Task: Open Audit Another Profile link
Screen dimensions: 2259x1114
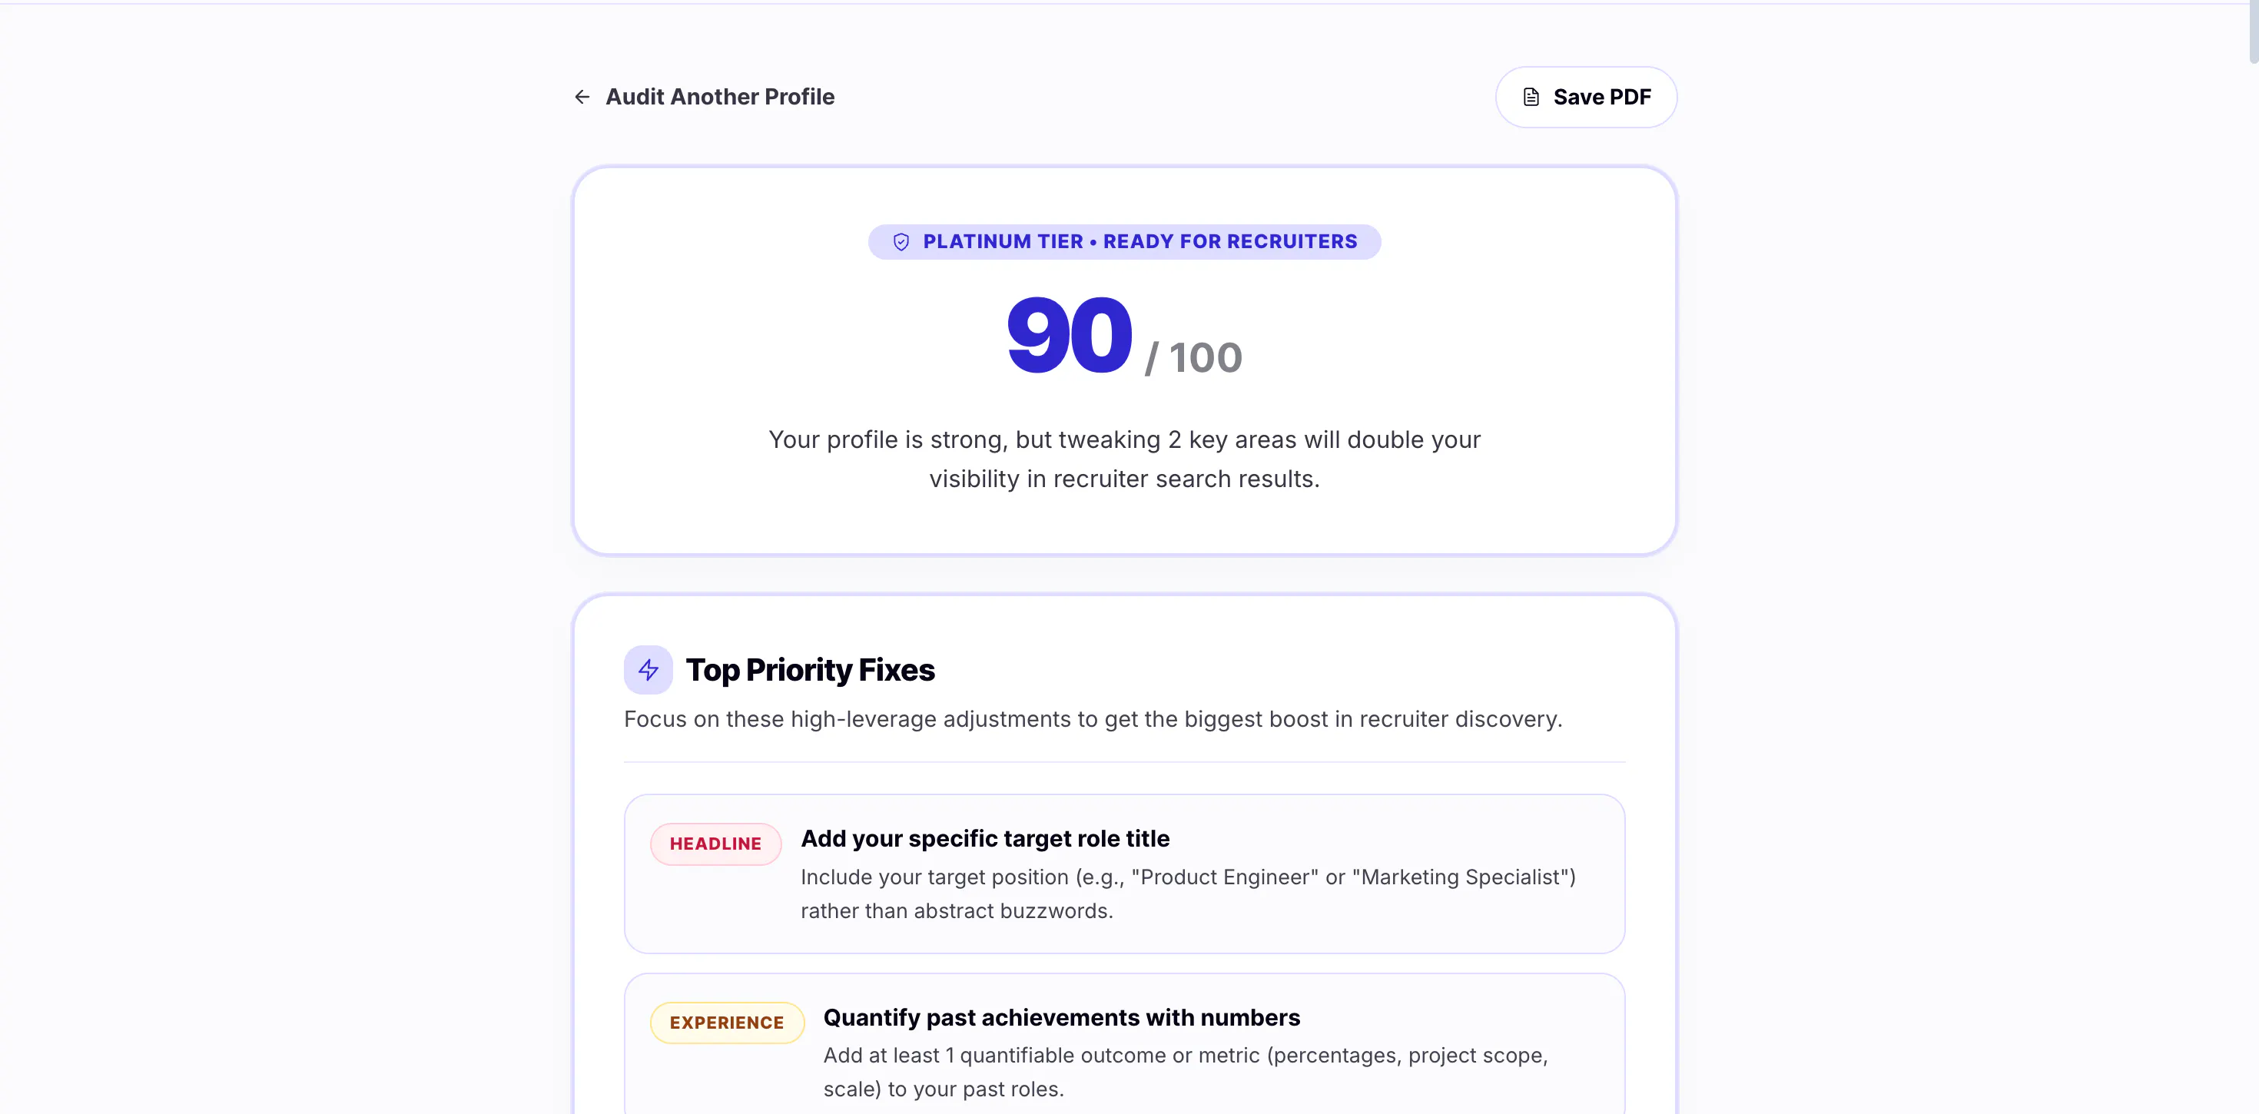Action: pyautogui.click(x=704, y=97)
